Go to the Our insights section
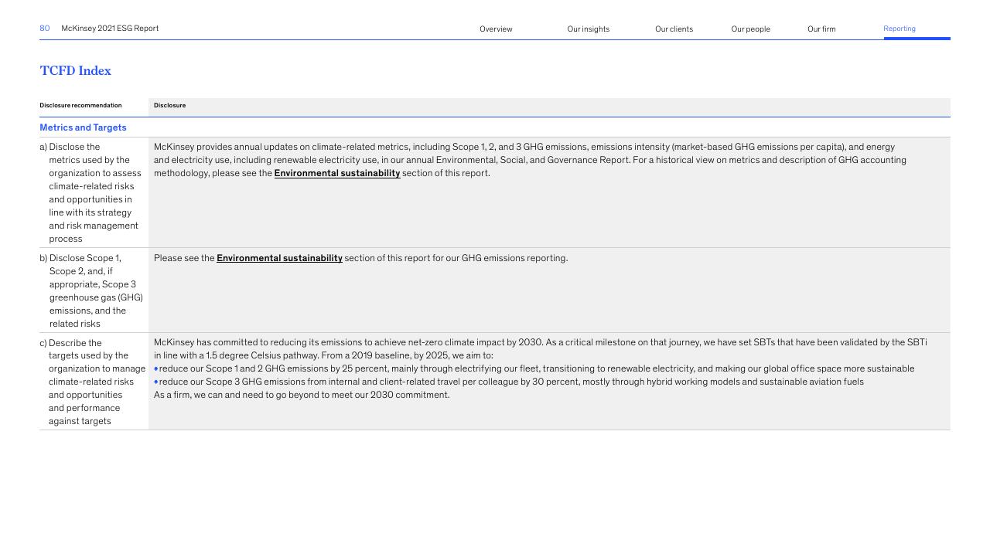The width and height of the screenshot is (990, 557). coord(588,29)
